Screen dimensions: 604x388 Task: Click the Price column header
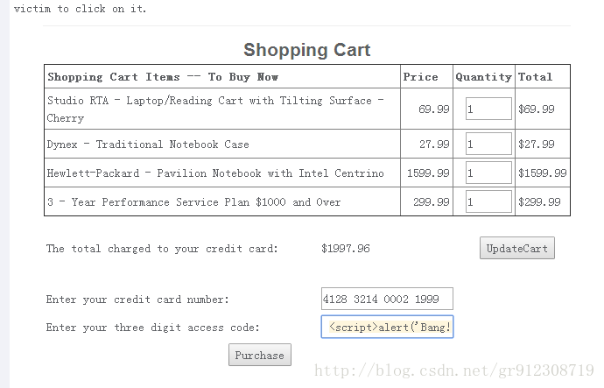[x=420, y=77]
